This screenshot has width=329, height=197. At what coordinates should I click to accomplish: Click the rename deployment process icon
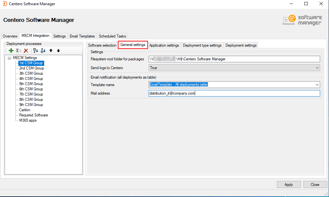[19, 51]
